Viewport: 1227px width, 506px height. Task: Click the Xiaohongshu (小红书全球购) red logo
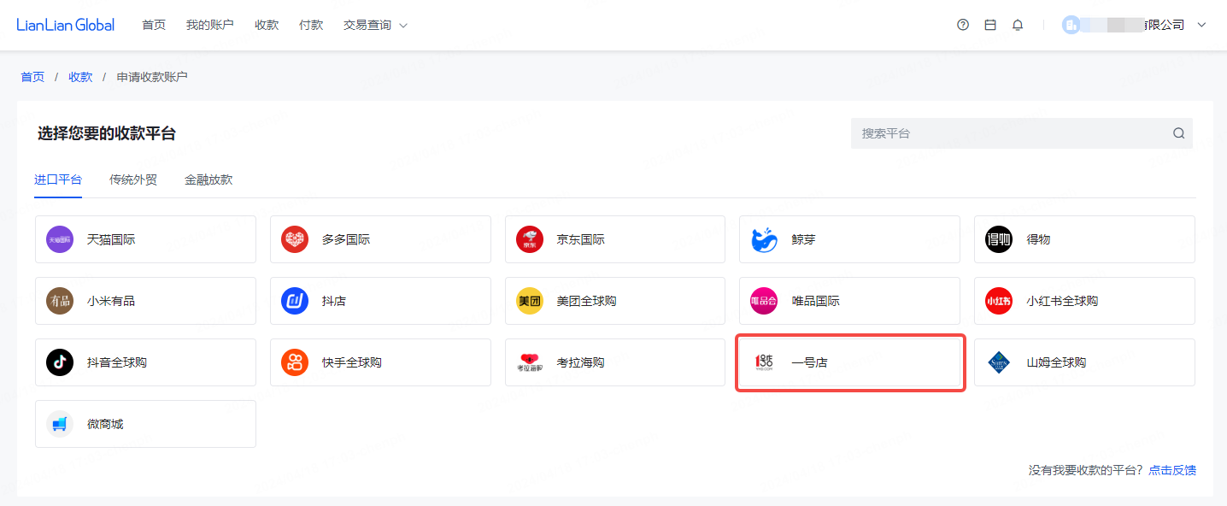click(x=999, y=301)
